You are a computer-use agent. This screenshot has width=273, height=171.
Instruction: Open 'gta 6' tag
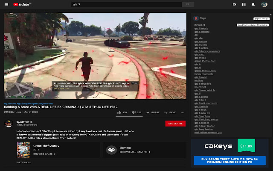(x=197, y=64)
